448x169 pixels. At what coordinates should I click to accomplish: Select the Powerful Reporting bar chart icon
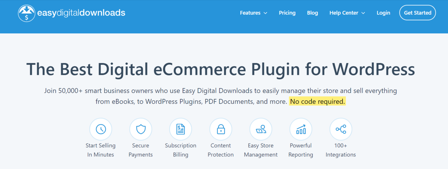[301, 129]
